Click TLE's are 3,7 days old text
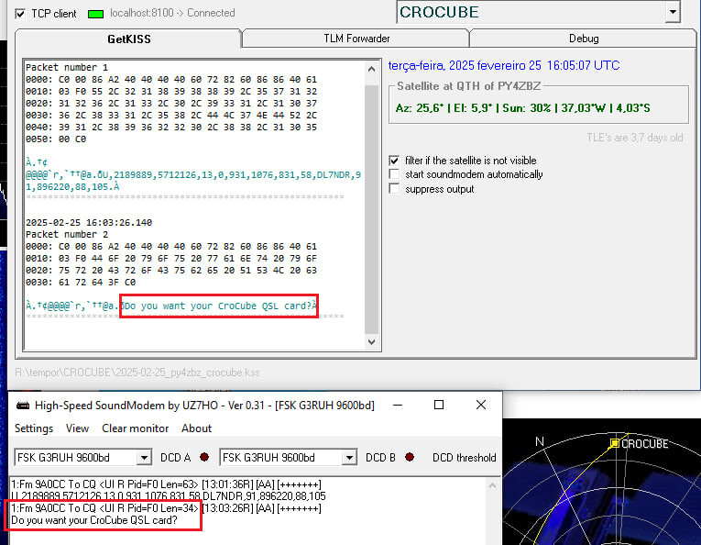Image resolution: width=701 pixels, height=545 pixels. pyautogui.click(x=635, y=138)
